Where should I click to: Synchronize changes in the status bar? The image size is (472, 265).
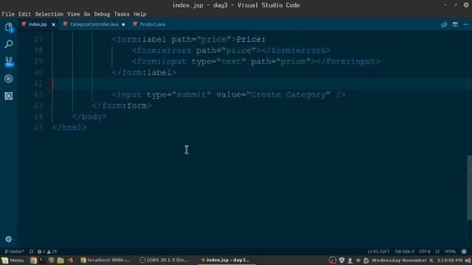31,252
